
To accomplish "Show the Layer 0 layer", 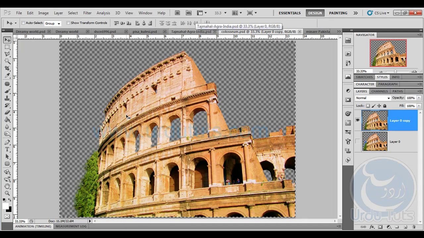I will 357,141.
